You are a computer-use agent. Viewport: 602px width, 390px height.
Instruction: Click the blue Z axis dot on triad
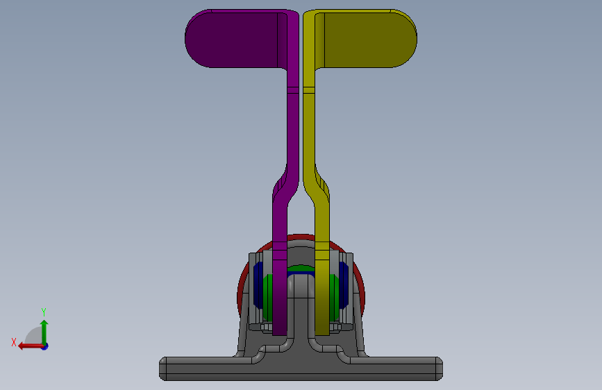click(45, 346)
